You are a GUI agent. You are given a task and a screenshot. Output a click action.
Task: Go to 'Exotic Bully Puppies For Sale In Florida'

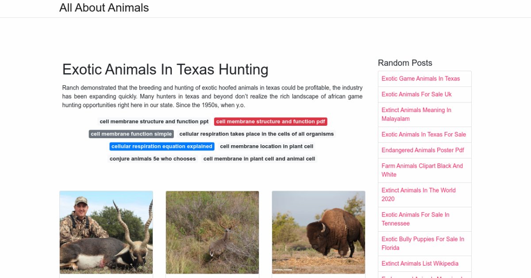423,244
